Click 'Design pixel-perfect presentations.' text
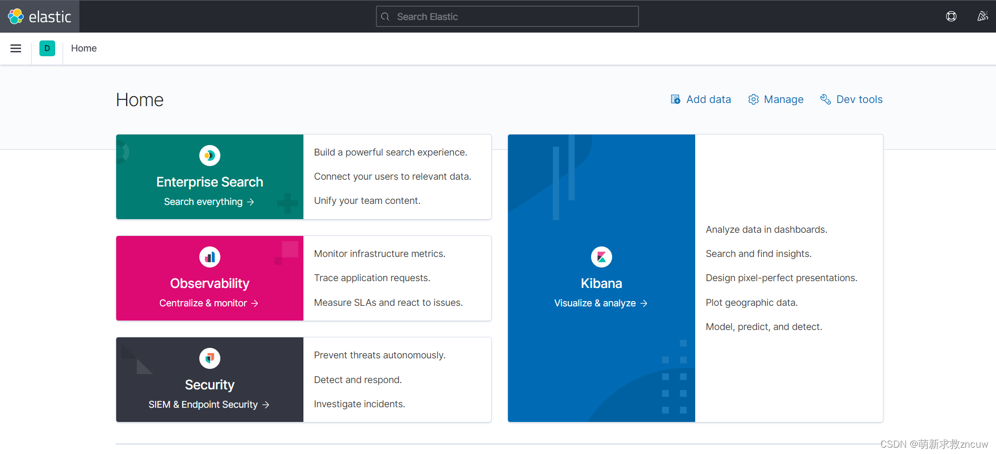The width and height of the screenshot is (996, 454). (781, 278)
